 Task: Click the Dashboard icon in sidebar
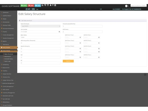click(2, 12)
